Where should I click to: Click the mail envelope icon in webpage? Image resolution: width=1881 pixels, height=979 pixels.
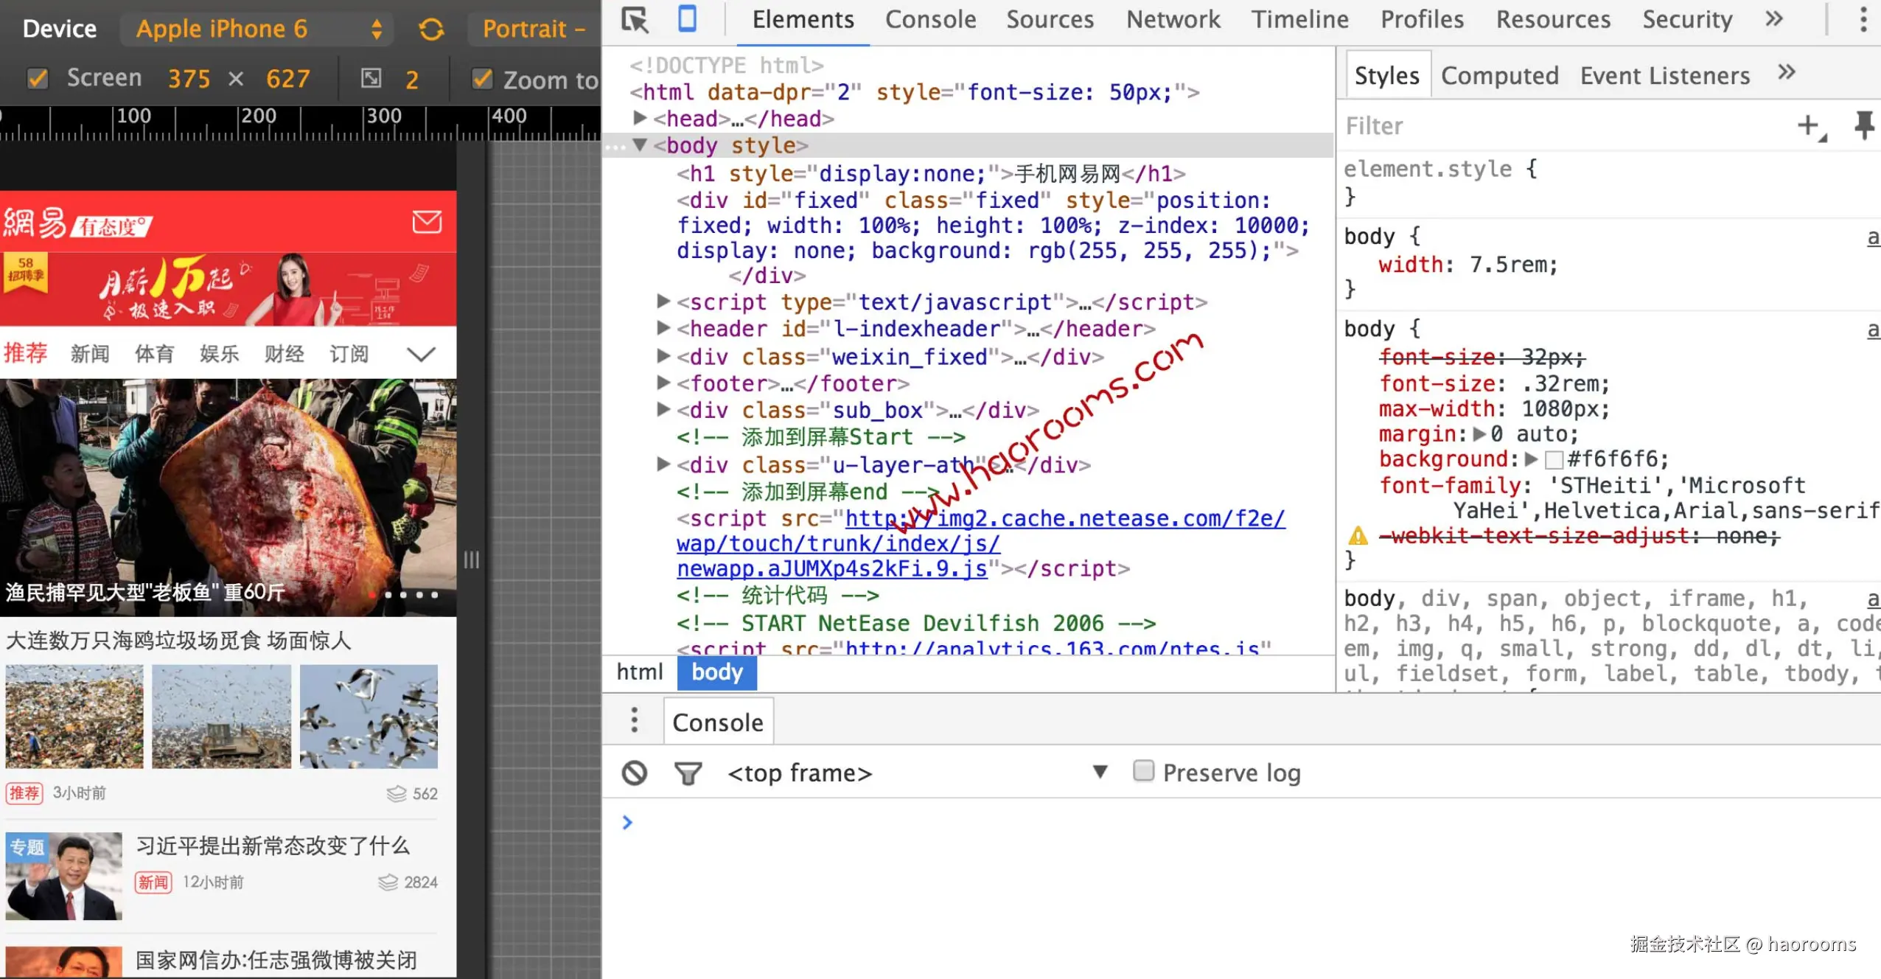coord(427,222)
